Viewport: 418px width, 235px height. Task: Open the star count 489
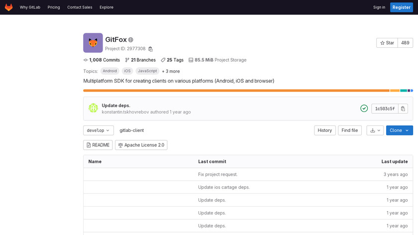[x=405, y=43]
